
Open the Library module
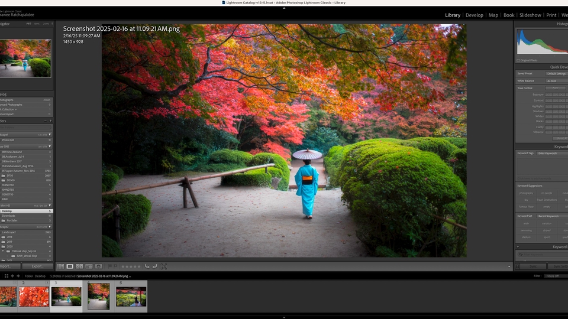coord(453,15)
